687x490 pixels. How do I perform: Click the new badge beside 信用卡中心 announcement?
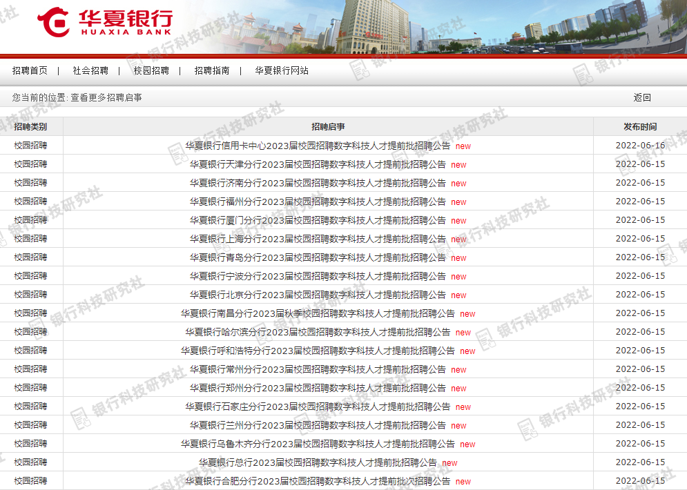463,146
